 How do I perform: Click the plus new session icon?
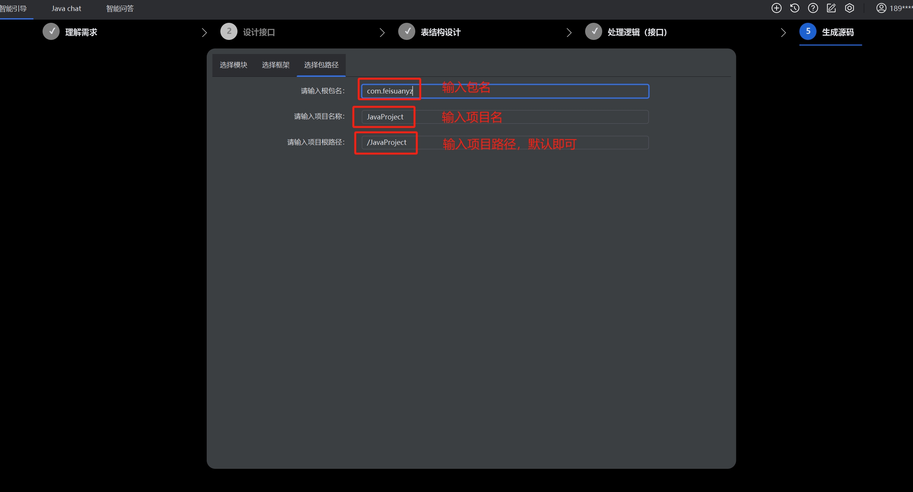pyautogui.click(x=776, y=8)
